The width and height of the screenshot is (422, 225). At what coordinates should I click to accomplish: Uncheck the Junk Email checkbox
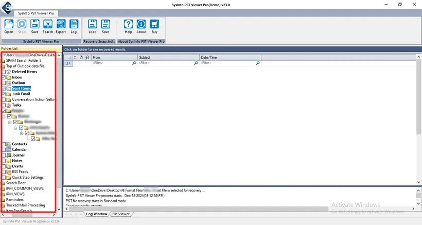(x=4, y=94)
